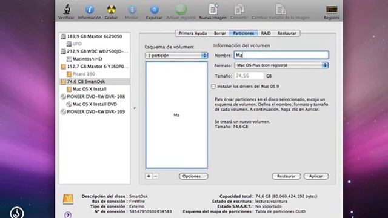Select the PIONEER DVD-RW DVR-108 drive
Screen dimensions: 388x218
point(95,97)
